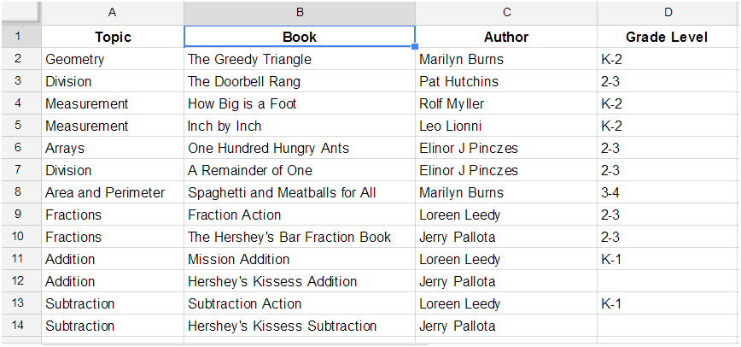The width and height of the screenshot is (741, 347).
Task: Click the Grade Level header cell
Action: tap(668, 37)
